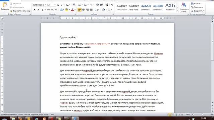Open the Paste (Вставить) dropdown arrow
Image resolution: width=214 pixels, height=120 pixels.
(5, 11)
